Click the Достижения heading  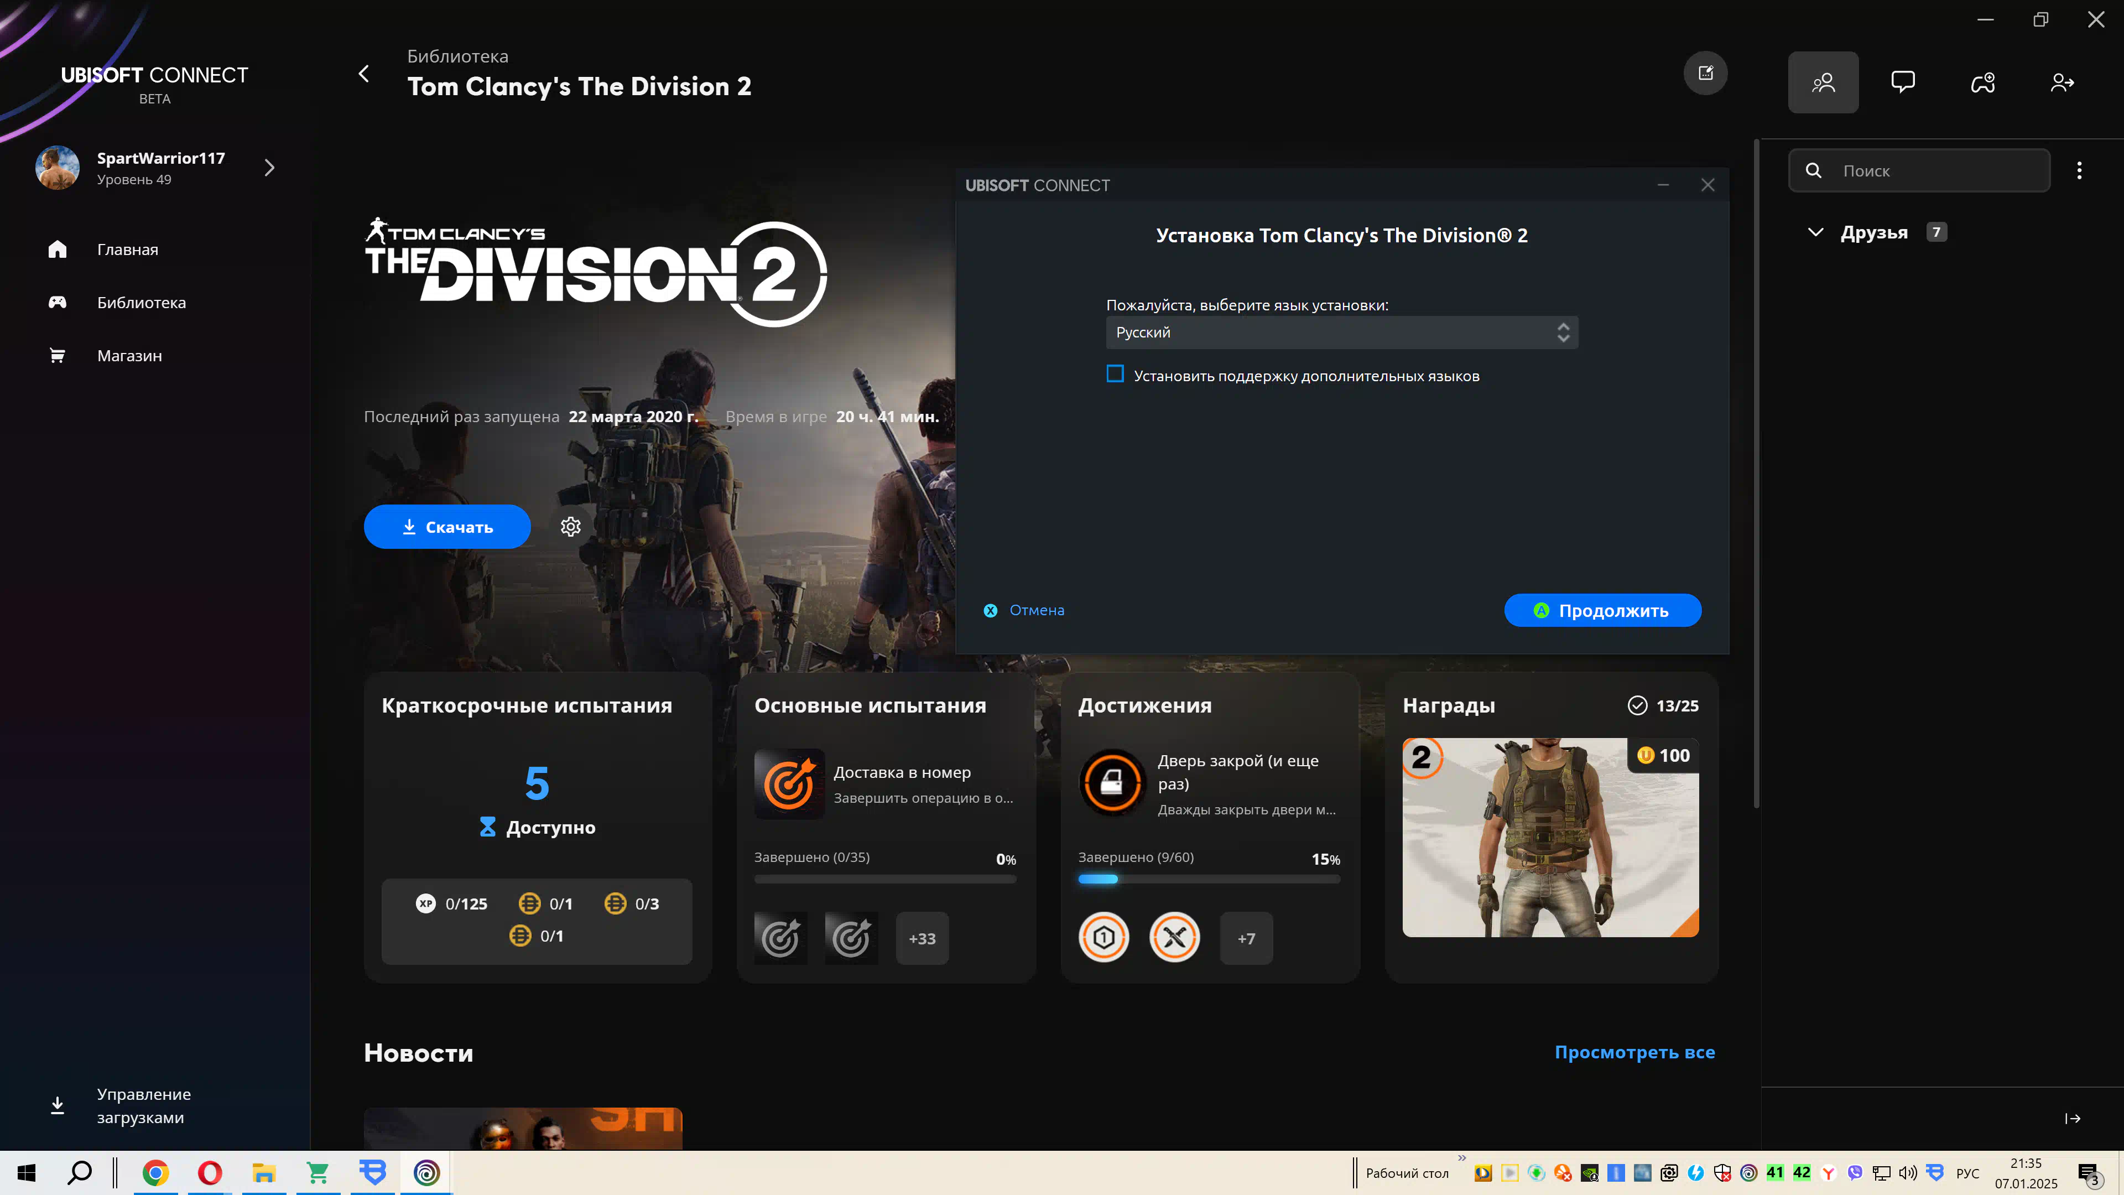tap(1144, 706)
